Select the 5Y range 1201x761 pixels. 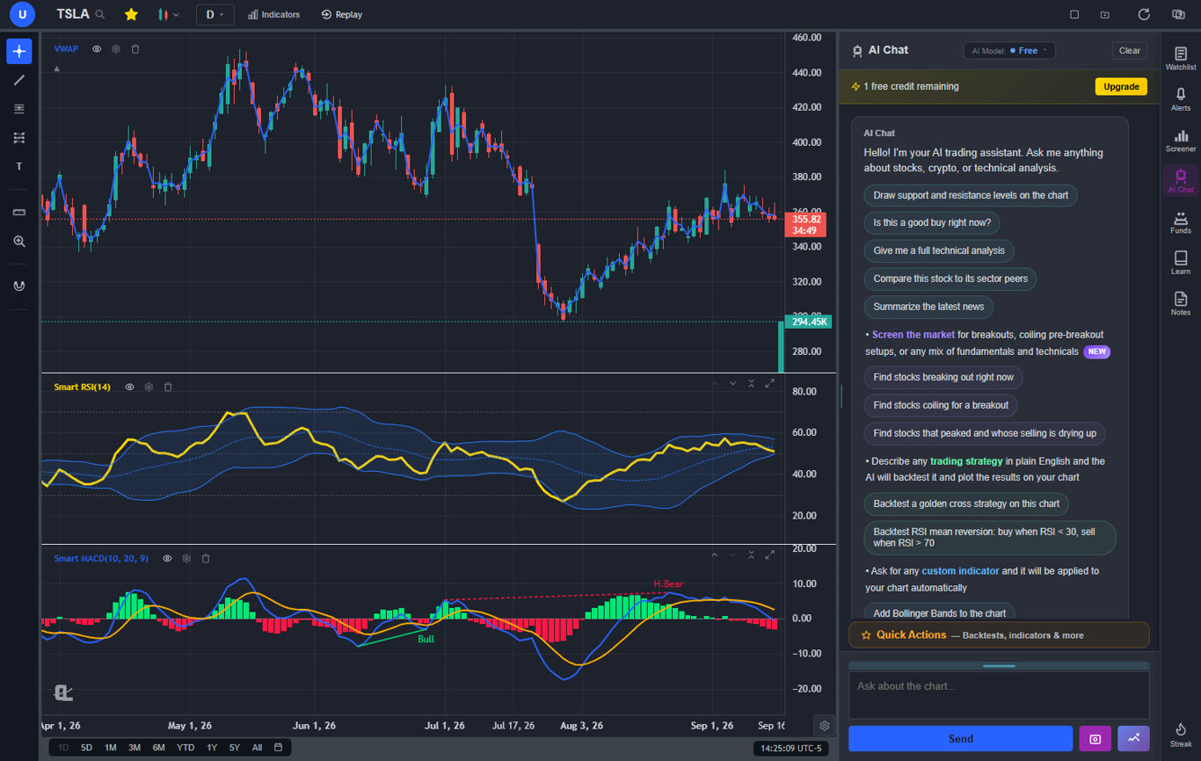point(234,748)
